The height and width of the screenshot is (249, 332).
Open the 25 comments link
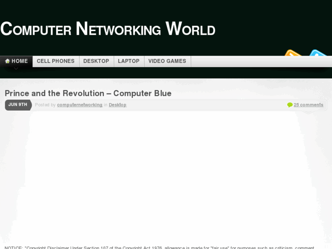[308, 105]
